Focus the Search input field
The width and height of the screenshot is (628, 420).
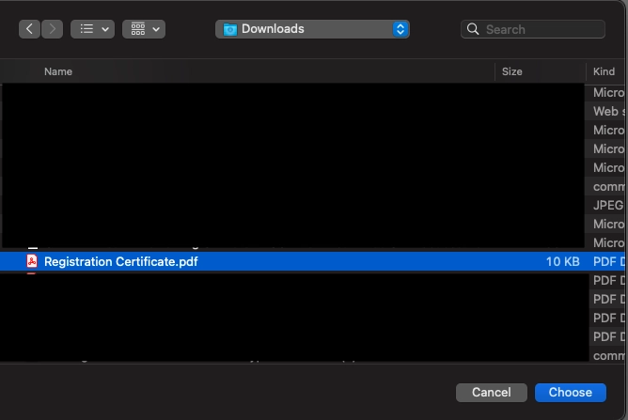point(533,29)
